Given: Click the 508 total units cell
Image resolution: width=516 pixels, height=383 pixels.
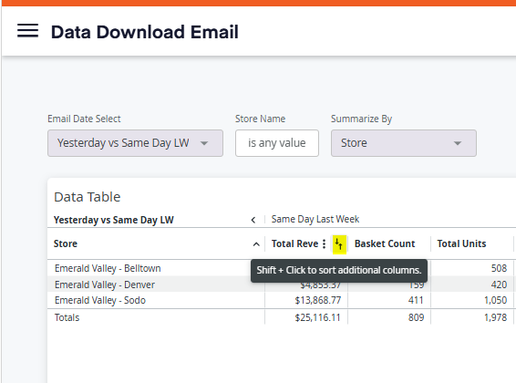Looking at the screenshot, I should 499,268.
